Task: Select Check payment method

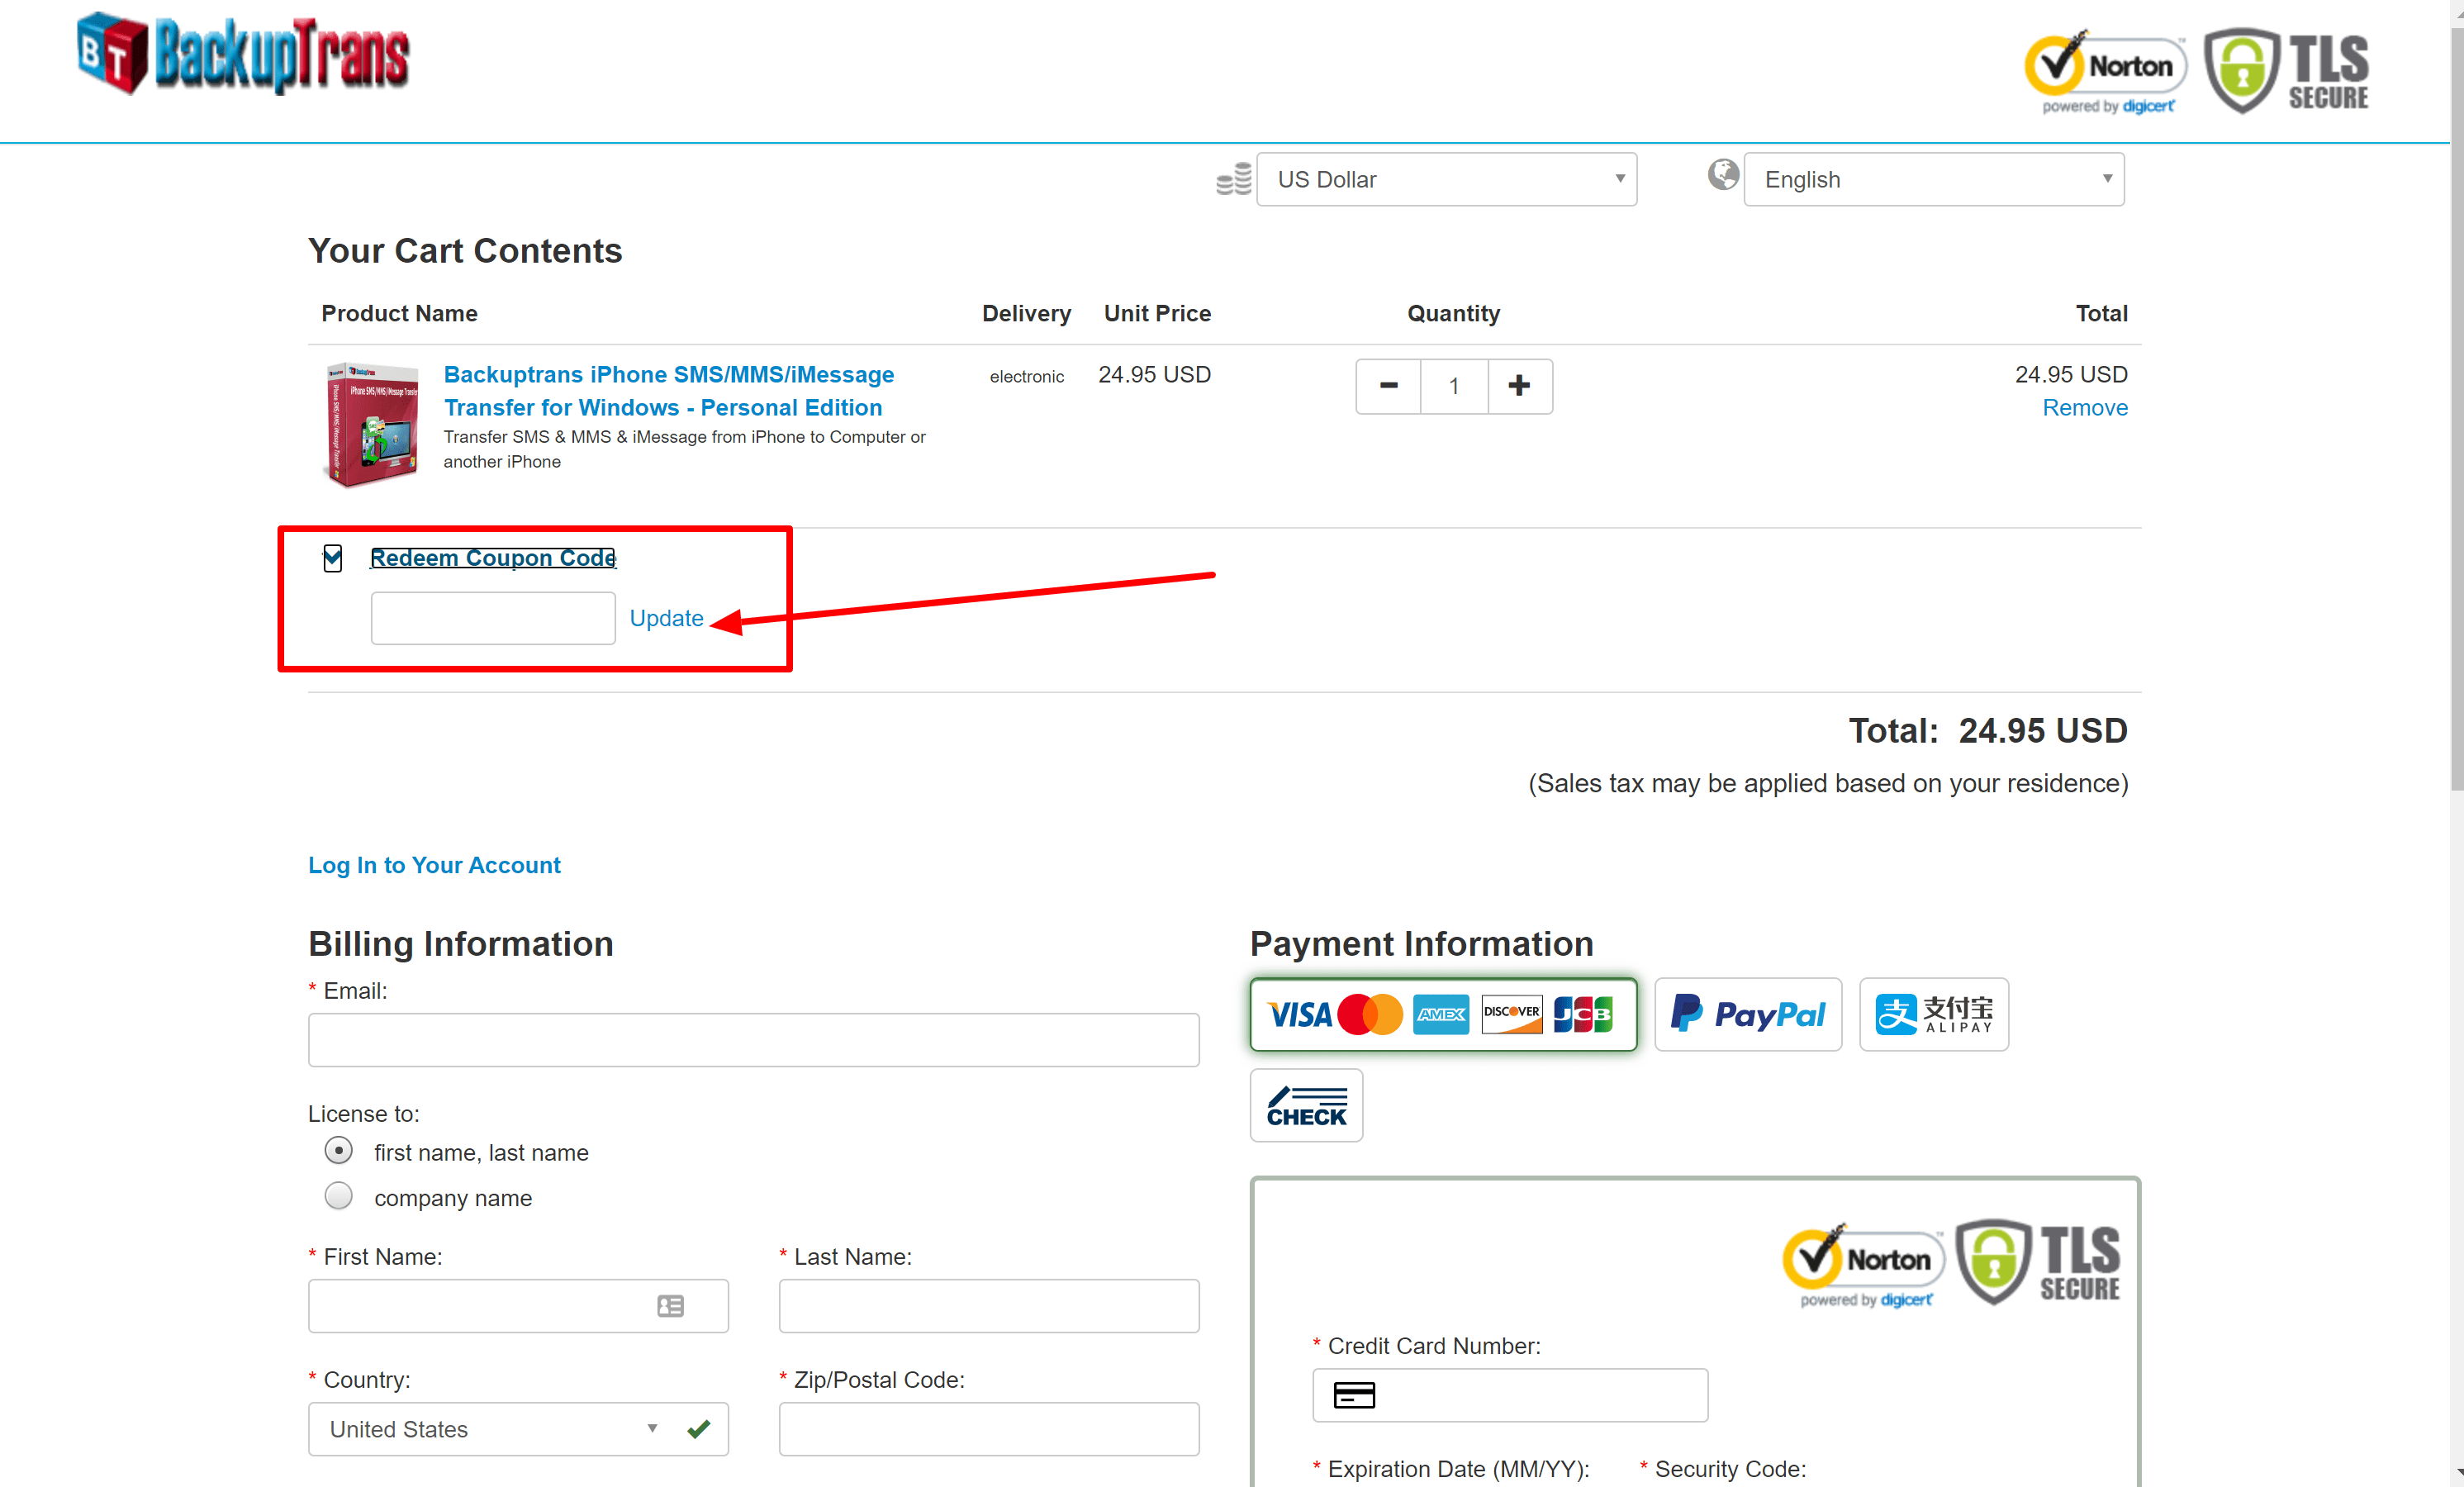Action: pos(1306,1106)
